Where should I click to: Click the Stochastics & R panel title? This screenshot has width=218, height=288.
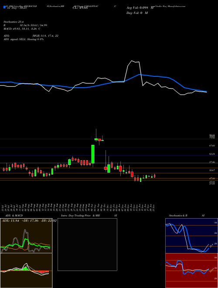[x=178, y=216]
